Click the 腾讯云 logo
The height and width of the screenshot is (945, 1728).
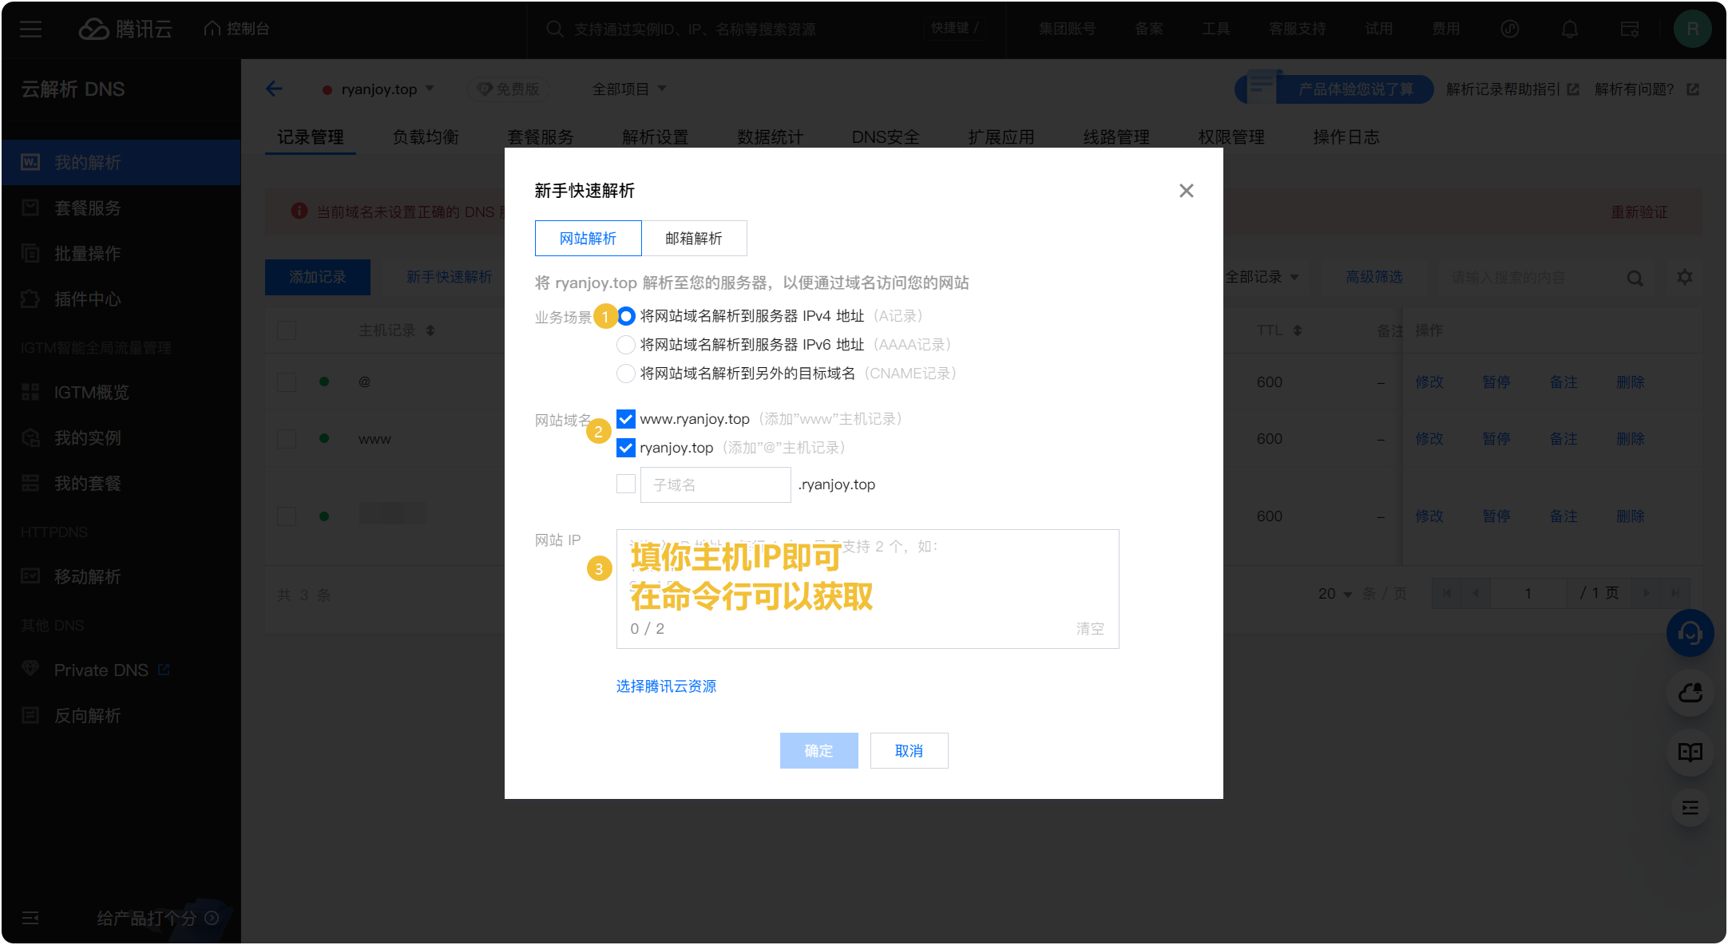click(126, 29)
